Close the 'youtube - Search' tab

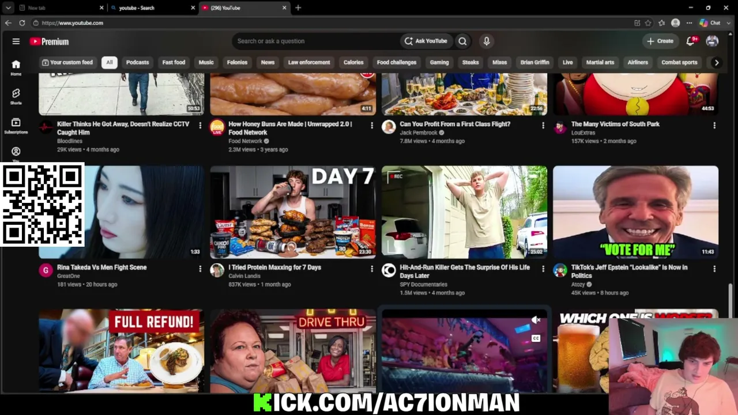[193, 7]
